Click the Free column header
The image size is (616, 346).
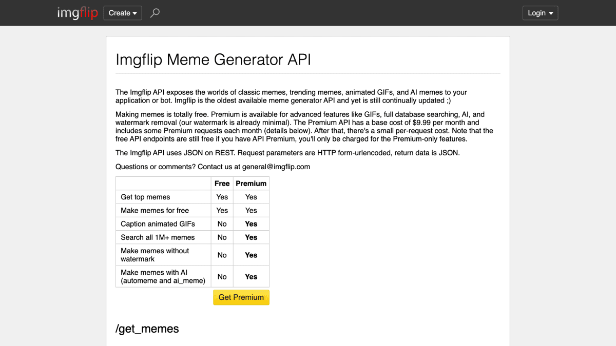point(222,184)
